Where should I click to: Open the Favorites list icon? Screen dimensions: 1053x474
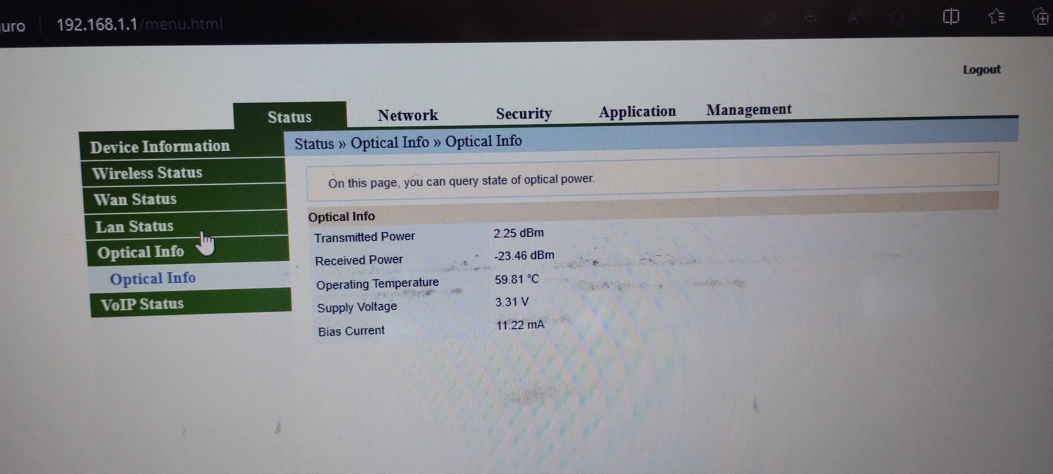pyautogui.click(x=996, y=17)
